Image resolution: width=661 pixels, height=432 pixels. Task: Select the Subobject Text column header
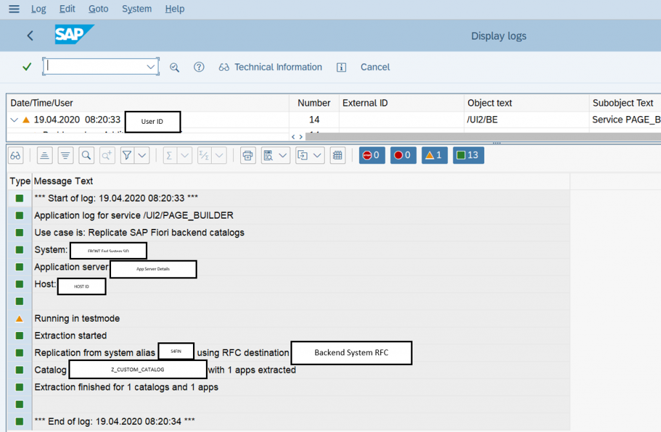(625, 103)
